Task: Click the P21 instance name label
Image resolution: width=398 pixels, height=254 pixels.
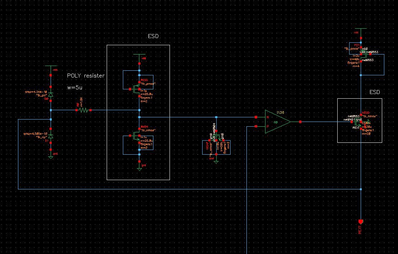Action: 357,45
